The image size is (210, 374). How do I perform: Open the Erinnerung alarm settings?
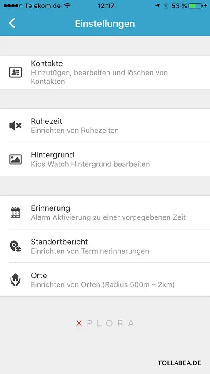(105, 213)
